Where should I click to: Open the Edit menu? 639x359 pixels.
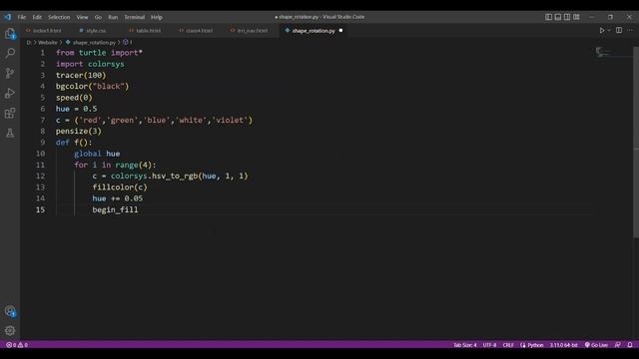pyautogui.click(x=37, y=17)
